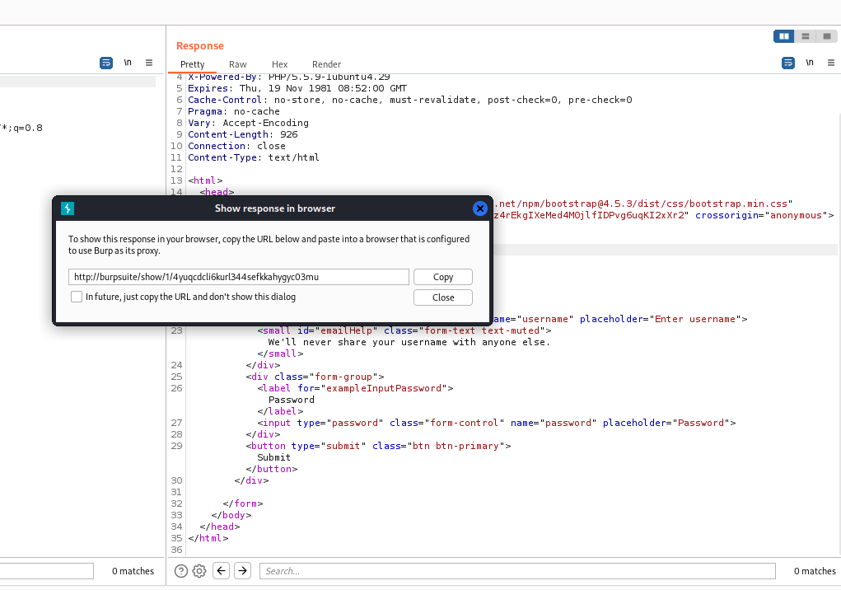Enable 'In future, just copy the URL' checkbox

[77, 297]
